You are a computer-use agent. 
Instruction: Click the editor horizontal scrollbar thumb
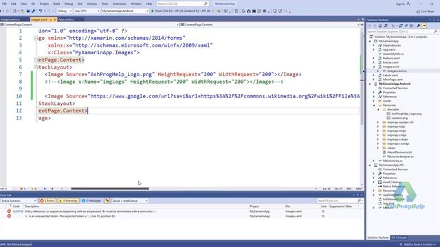110,189
